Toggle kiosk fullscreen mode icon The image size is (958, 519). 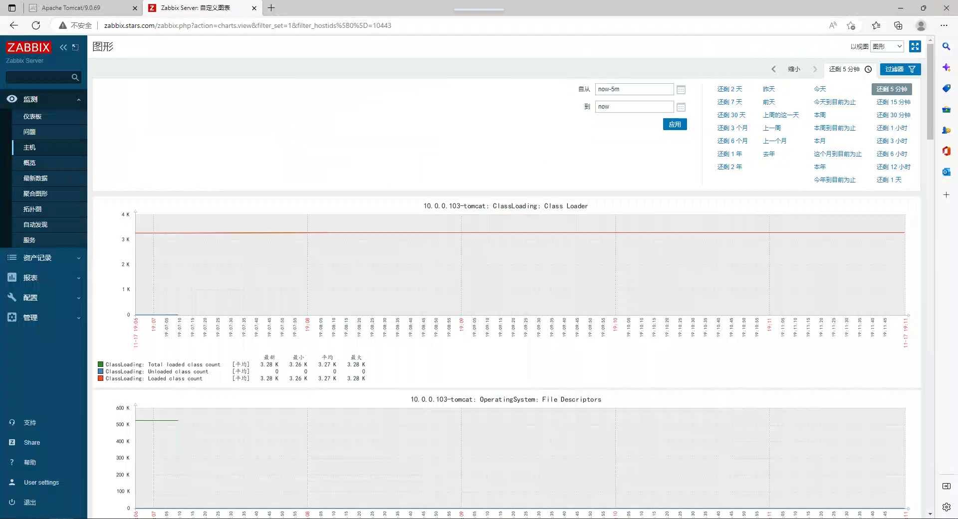(915, 46)
